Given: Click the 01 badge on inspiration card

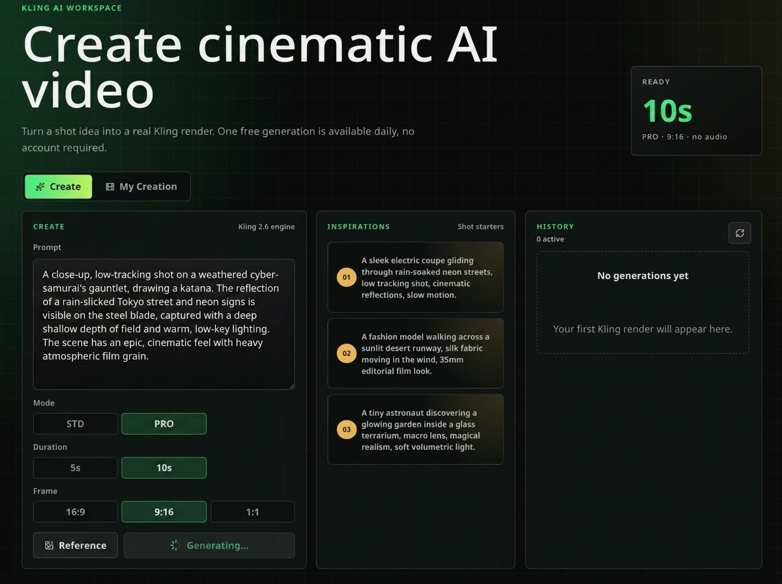Looking at the screenshot, I should [x=346, y=278].
